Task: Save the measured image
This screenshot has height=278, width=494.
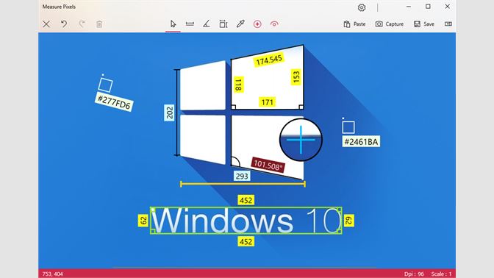Action: pos(424,24)
